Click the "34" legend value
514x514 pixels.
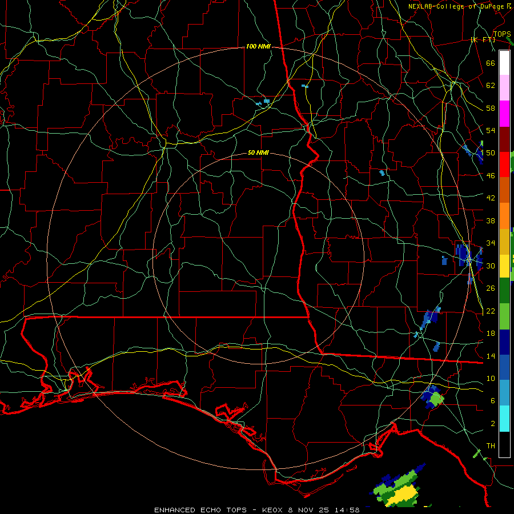click(x=491, y=243)
